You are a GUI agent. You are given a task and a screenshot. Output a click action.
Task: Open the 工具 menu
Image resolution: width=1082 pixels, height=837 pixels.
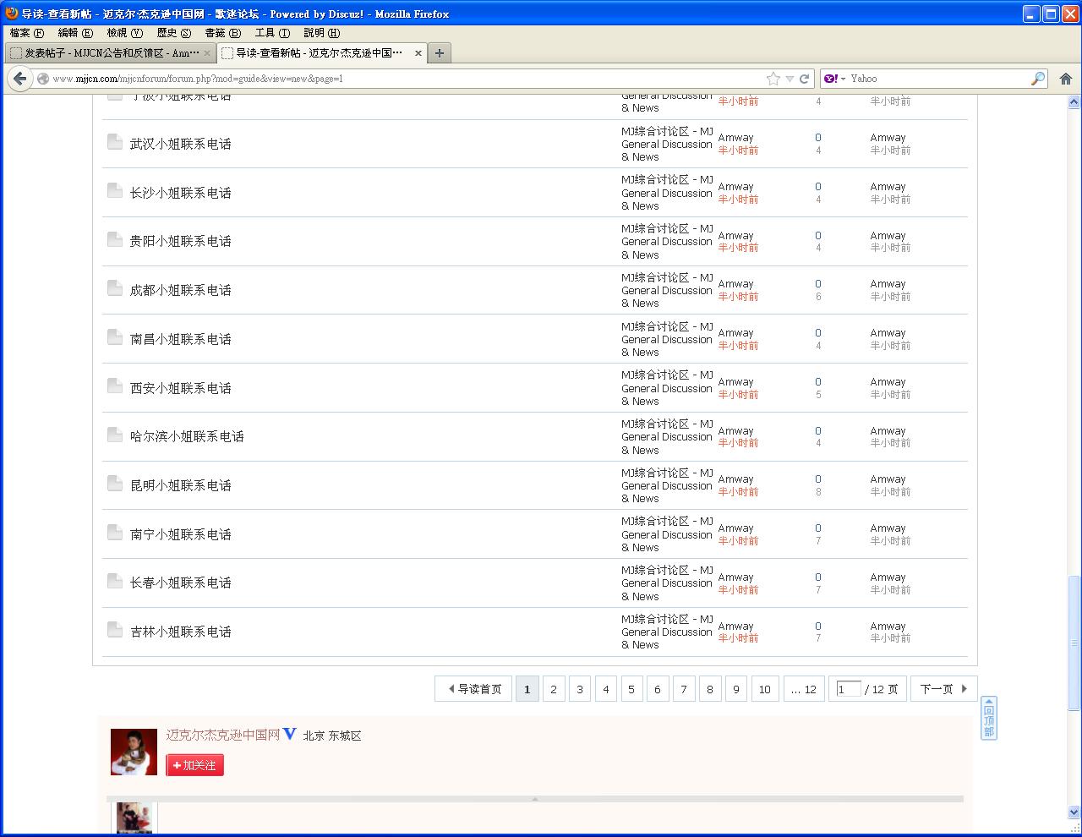272,33
